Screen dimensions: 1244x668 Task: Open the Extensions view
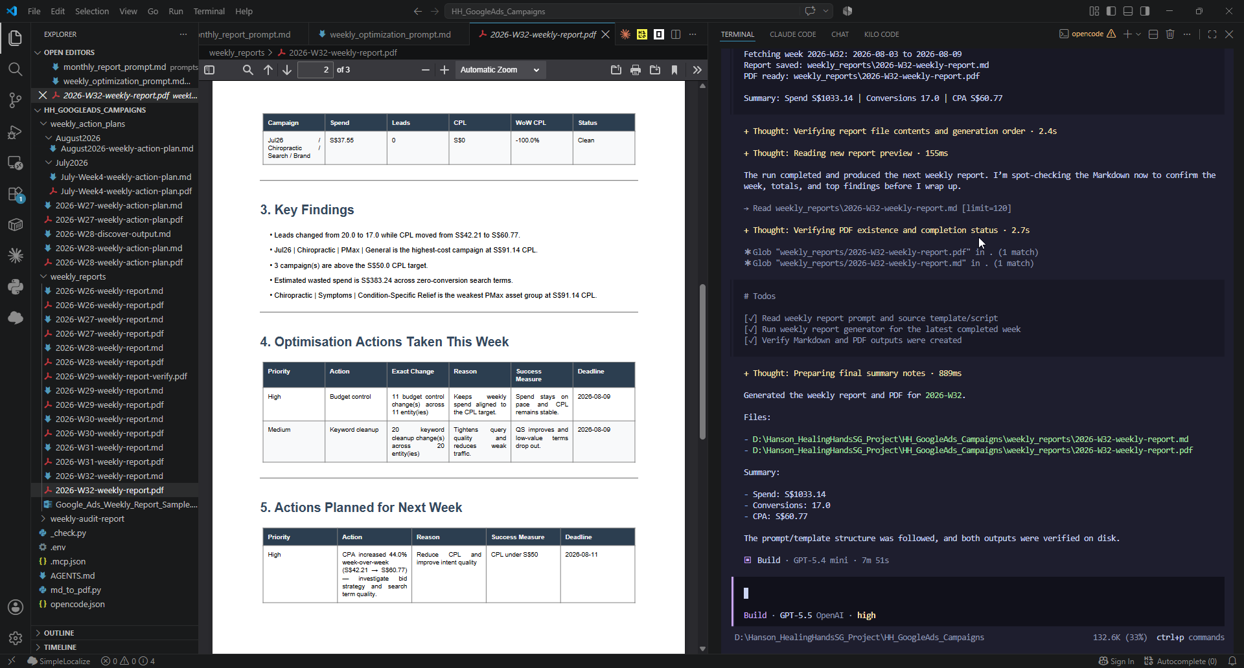[x=16, y=194]
